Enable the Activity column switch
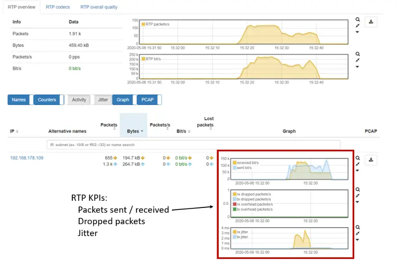397x261 pixels. pos(77,100)
